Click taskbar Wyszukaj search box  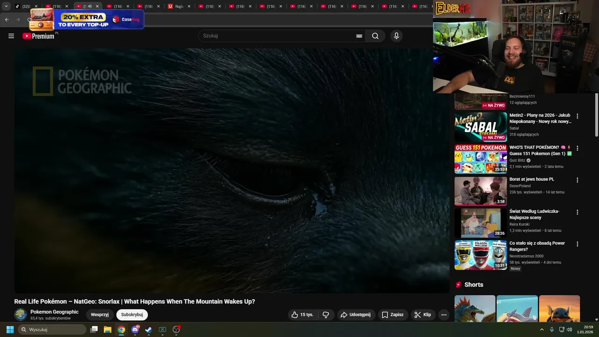click(52, 330)
